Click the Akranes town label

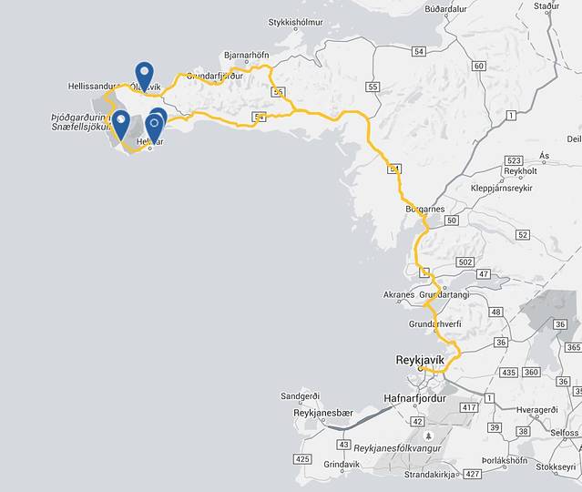click(399, 294)
